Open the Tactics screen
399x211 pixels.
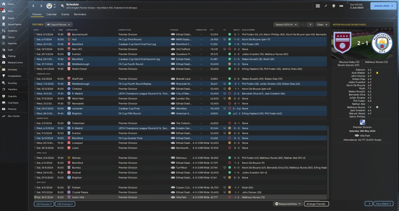(11, 37)
